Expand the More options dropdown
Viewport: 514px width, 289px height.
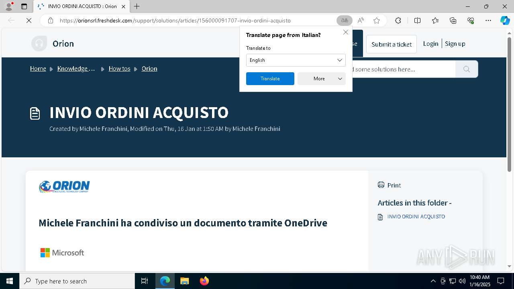[x=321, y=79]
